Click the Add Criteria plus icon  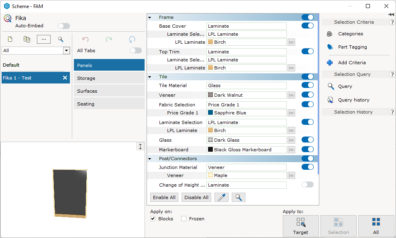[330, 63]
